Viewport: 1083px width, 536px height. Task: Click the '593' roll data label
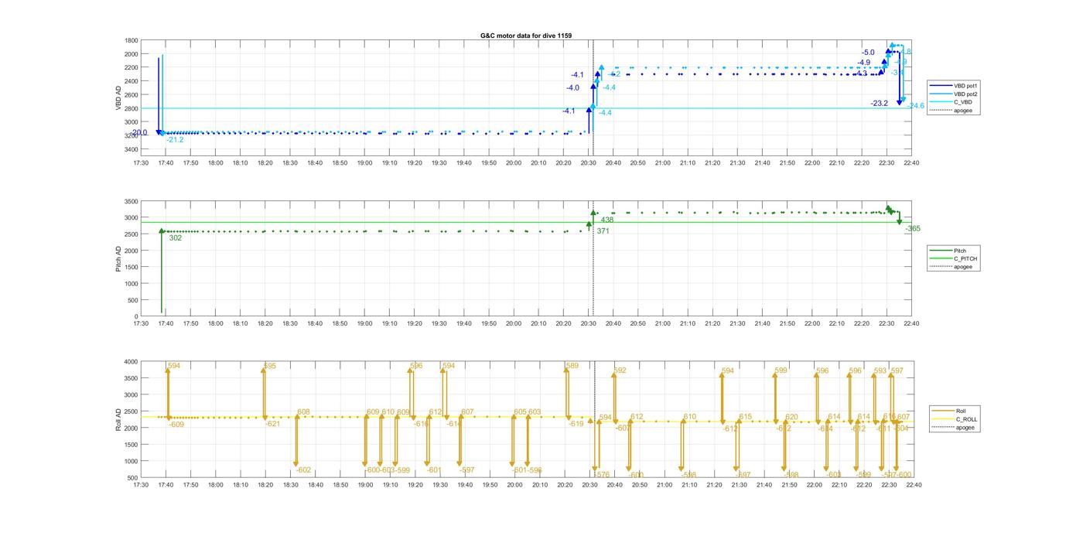pyautogui.click(x=880, y=370)
